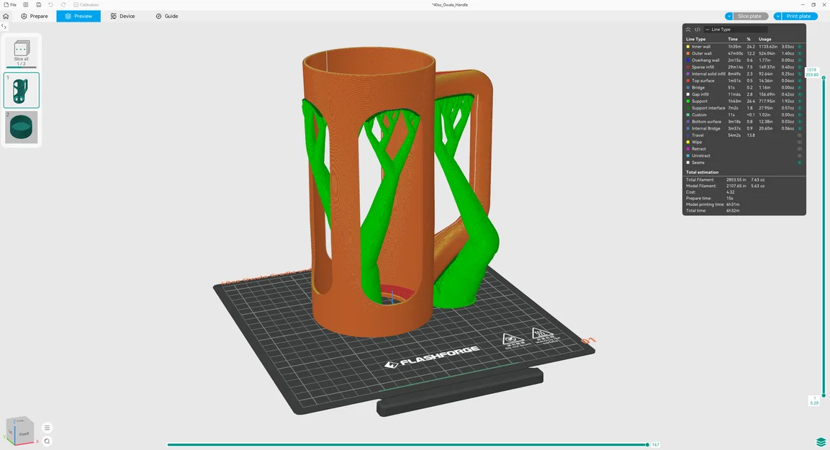Viewport: 830px width, 450px height.
Task: Open the Slice plate dropdown arrow
Action: [729, 17]
